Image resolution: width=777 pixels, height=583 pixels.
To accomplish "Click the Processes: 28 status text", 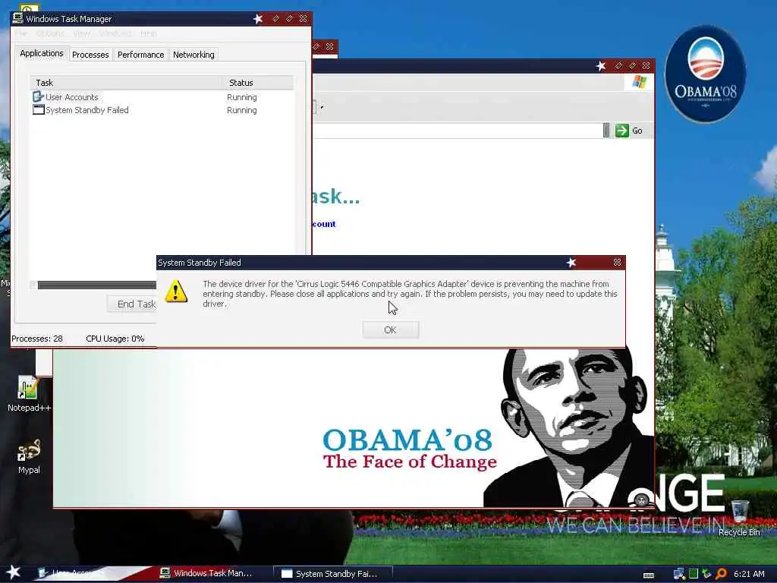I will click(37, 339).
